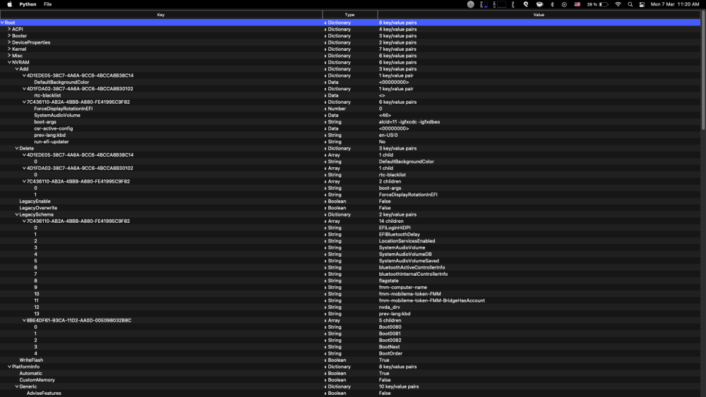The height and width of the screenshot is (397, 706).
Task: Select the Automatic key under PlatformInfo
Action: (30, 373)
